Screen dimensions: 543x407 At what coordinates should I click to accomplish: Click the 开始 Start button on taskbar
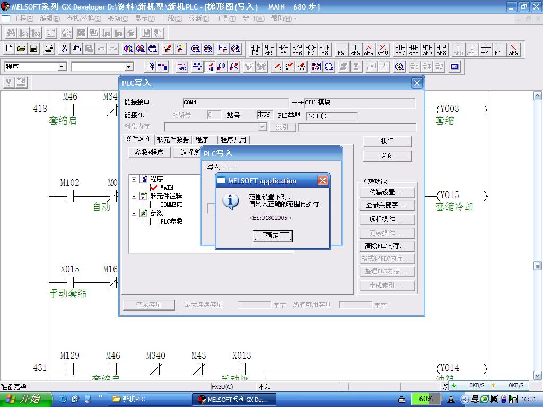coord(25,399)
